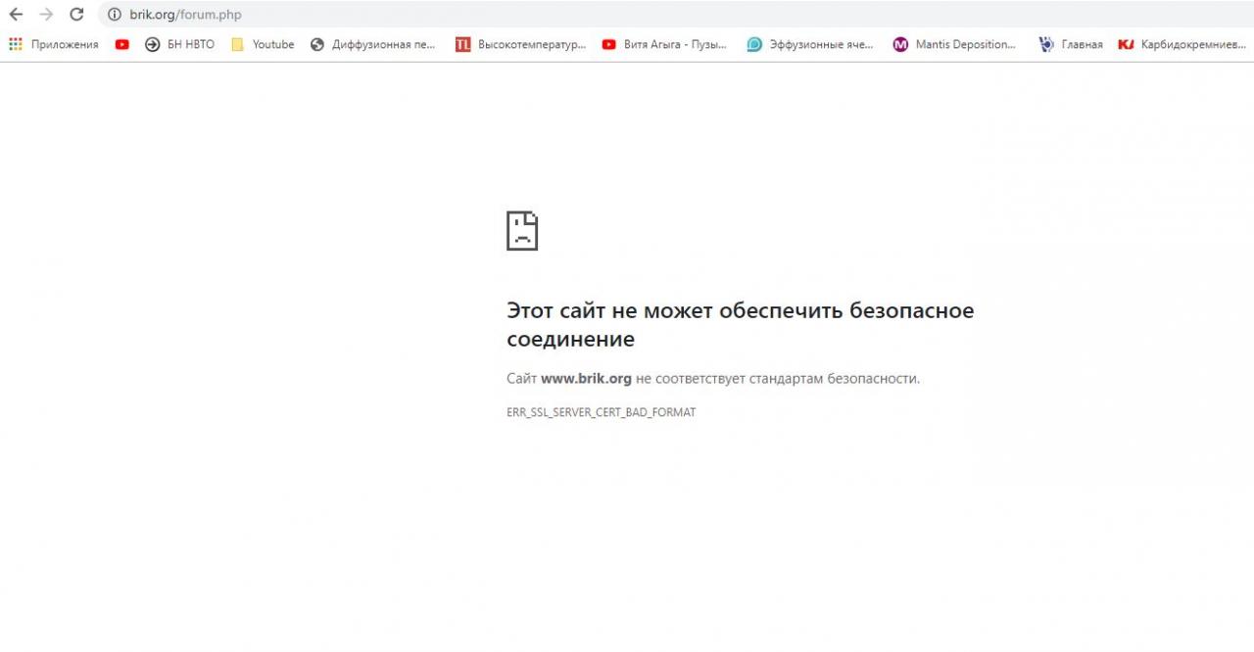Click the address bar showing brik.org/forum.php

click(x=392, y=15)
